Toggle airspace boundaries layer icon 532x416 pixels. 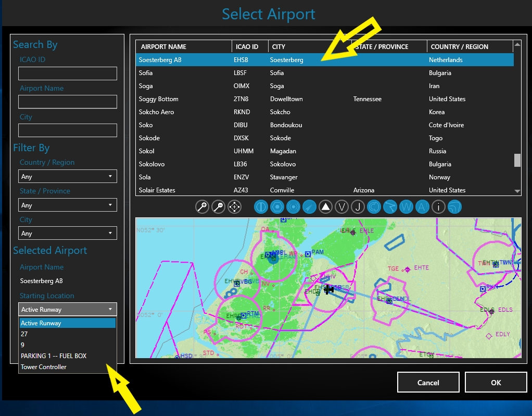374,207
